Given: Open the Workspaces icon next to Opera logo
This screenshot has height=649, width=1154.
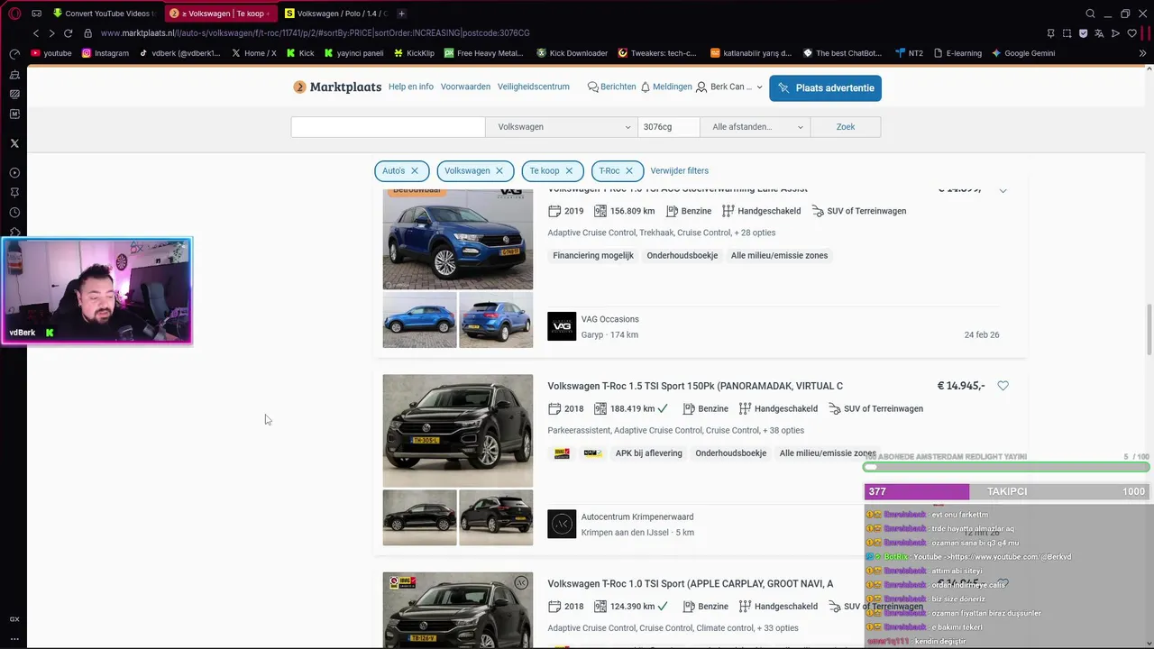Looking at the screenshot, I should click(37, 14).
